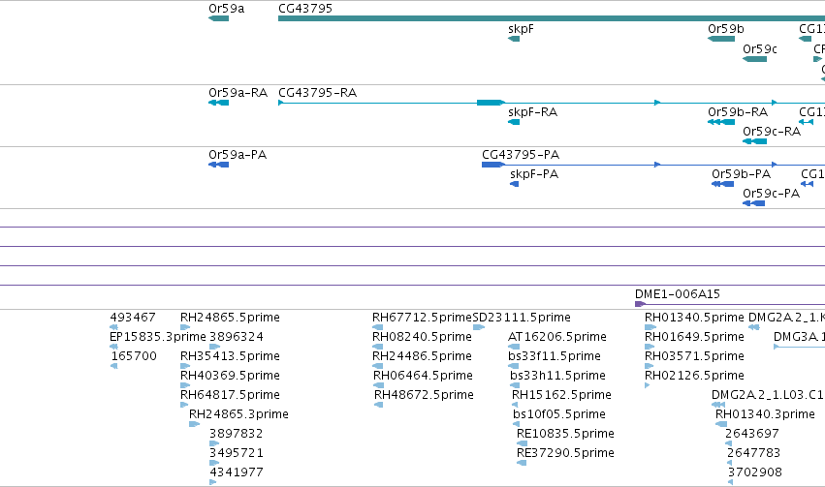Select the RH02126.5prime EST label
825x487 pixels.
[694, 376]
